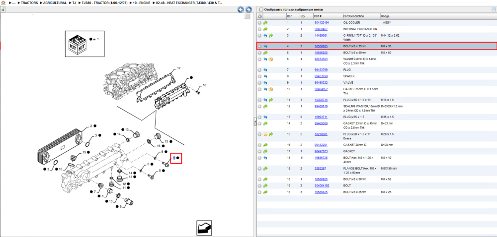Click package box icon in GASKET 35mm row
The height and width of the screenshot is (237, 497).
pyautogui.click(x=271, y=89)
